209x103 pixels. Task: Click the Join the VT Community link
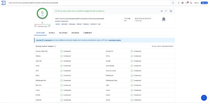coord(44,40)
